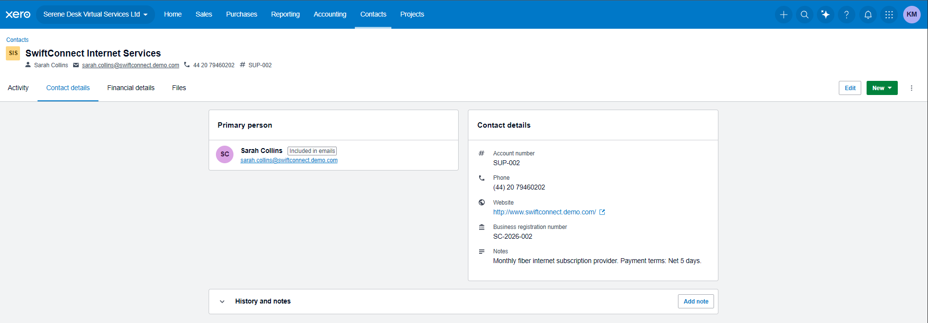Screen dimensions: 928x323
Task: Click the header phone 44 20 79460202
Action: coord(214,65)
